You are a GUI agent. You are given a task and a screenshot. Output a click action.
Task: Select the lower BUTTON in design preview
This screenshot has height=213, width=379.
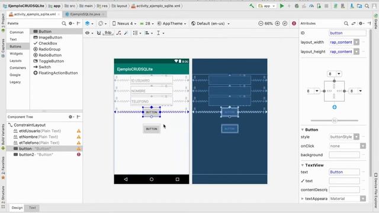[152, 129]
